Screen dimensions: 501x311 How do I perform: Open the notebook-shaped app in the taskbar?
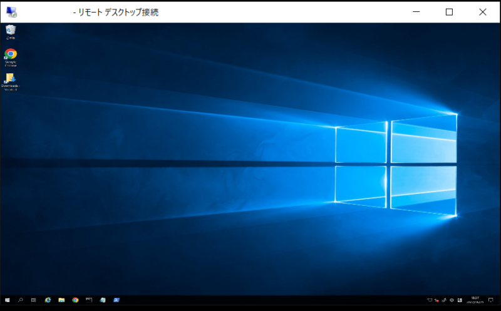(x=103, y=300)
